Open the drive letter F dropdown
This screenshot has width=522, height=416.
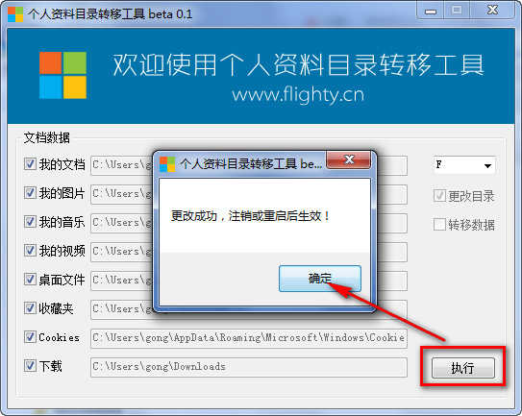(x=464, y=165)
